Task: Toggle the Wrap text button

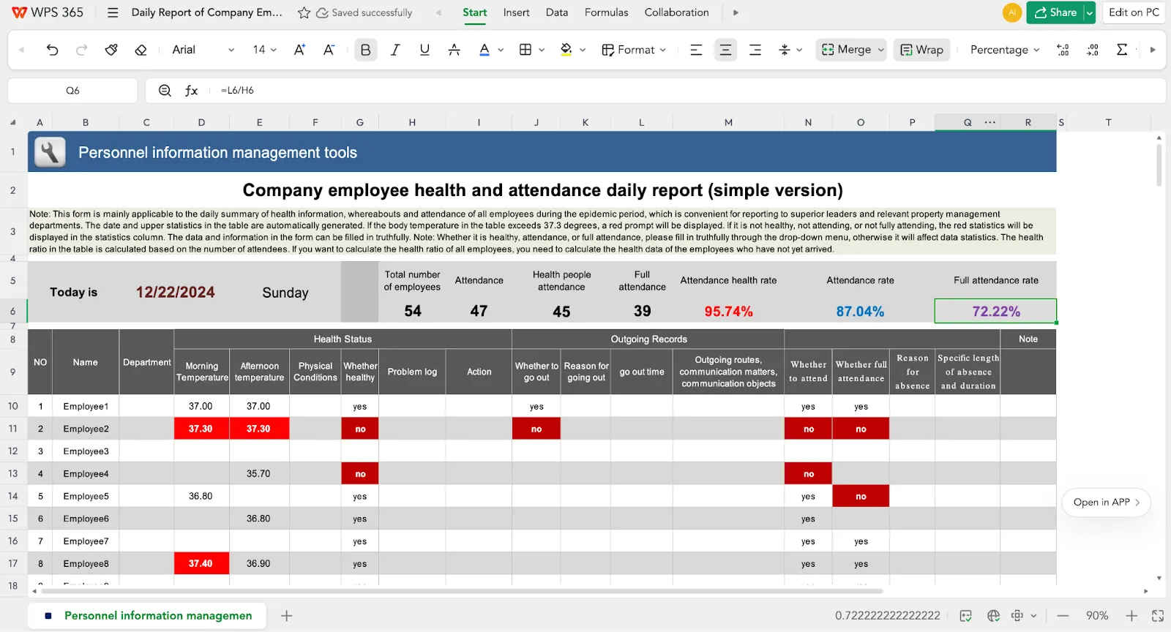Action: [921, 50]
